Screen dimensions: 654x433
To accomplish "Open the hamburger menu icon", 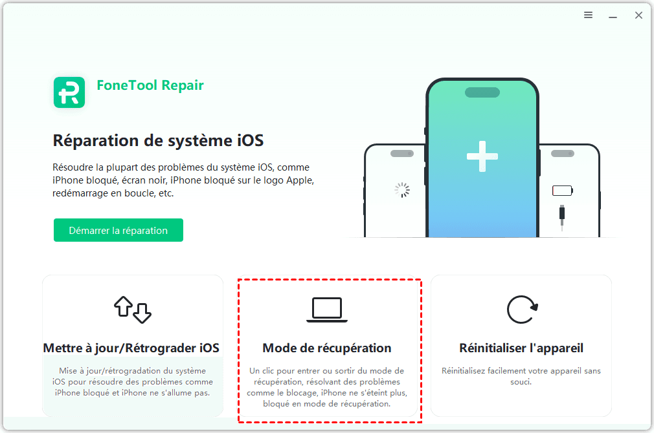I will (588, 15).
